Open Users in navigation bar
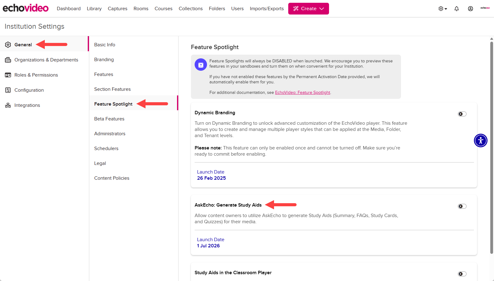494x281 pixels. 237,9
